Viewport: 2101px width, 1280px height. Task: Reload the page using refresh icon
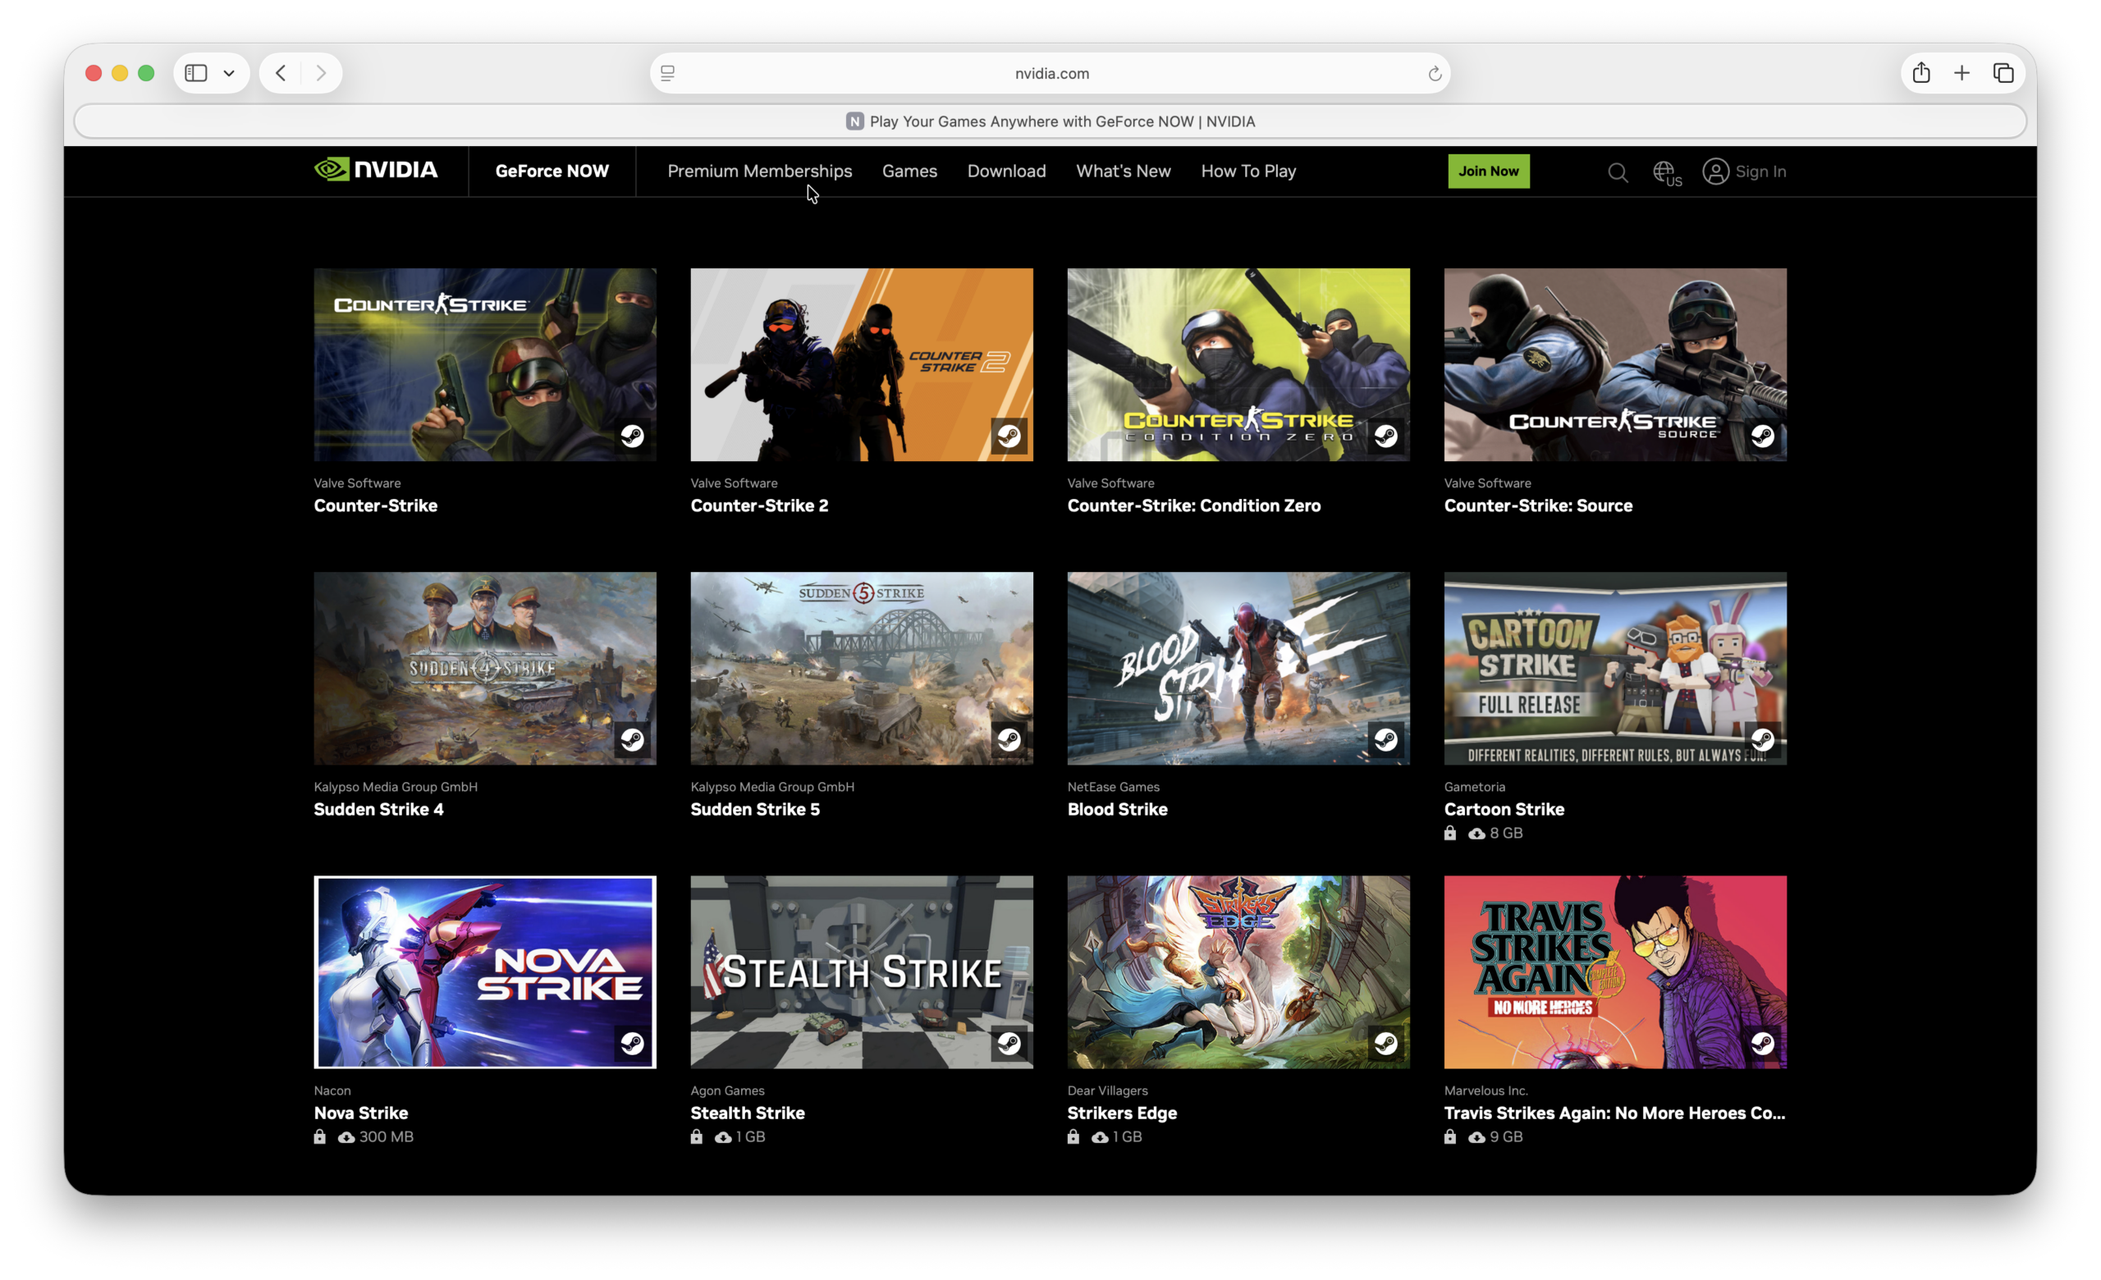coord(1435,73)
